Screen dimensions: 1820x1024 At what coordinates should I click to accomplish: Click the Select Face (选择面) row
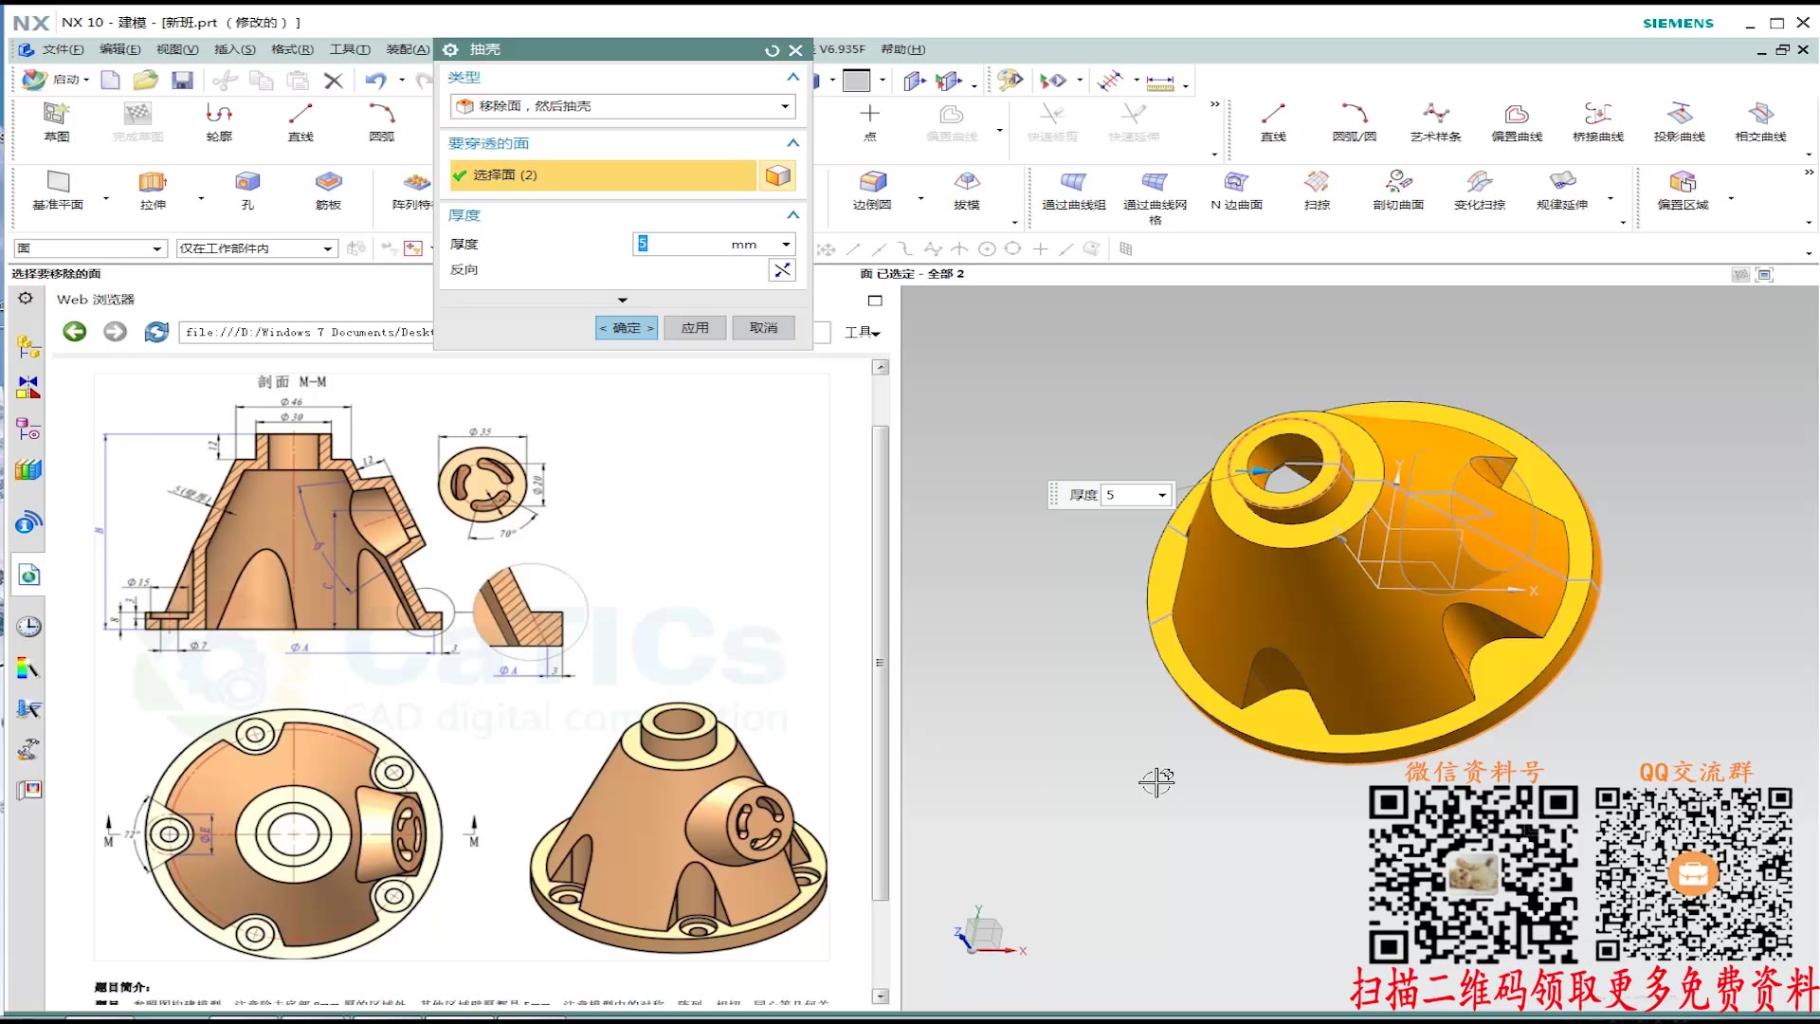coord(603,175)
